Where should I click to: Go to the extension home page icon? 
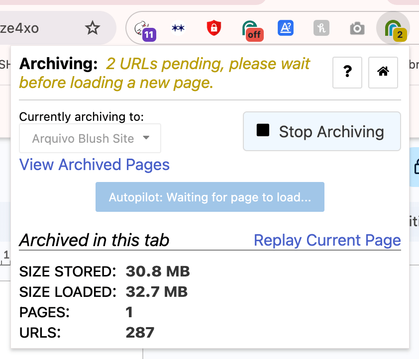[383, 72]
